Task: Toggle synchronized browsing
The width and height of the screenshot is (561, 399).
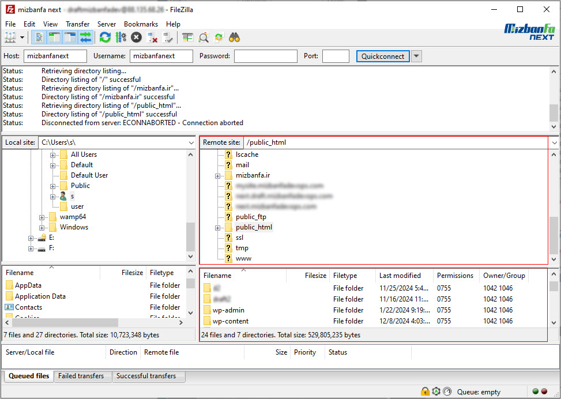Action: [x=219, y=37]
